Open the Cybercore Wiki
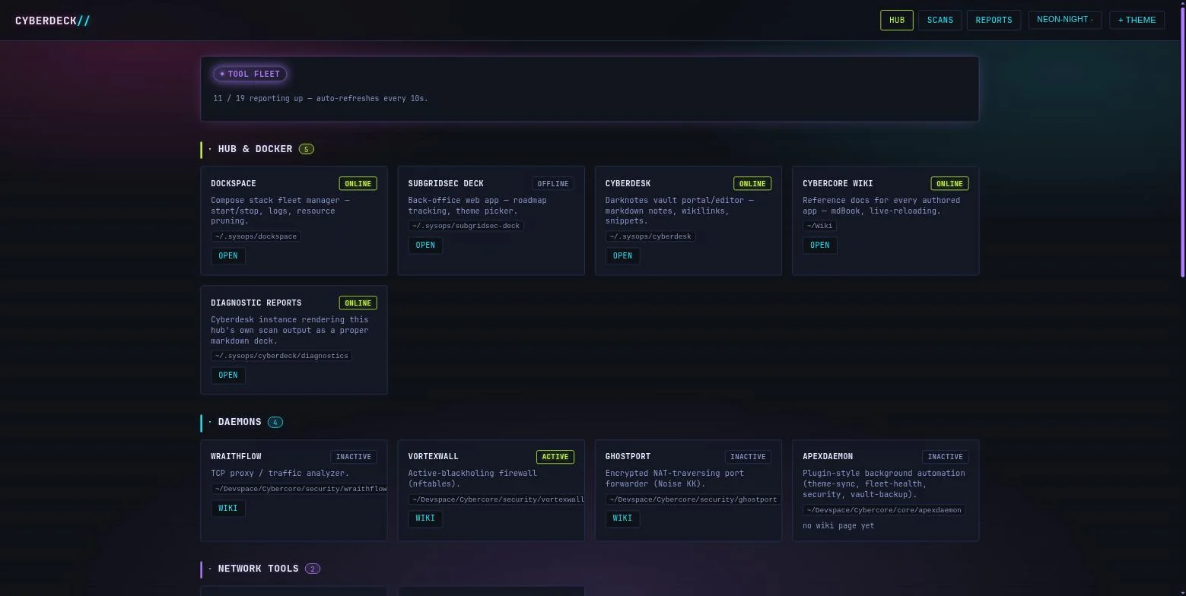This screenshot has height=596, width=1186. 820,245
